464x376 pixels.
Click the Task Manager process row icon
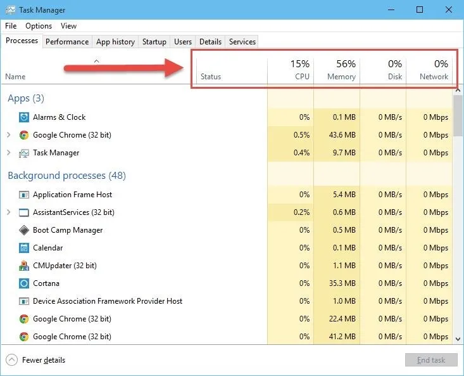click(x=24, y=153)
